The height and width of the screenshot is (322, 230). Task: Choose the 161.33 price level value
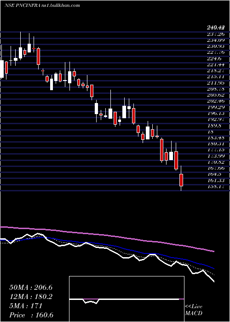[x=215, y=180]
